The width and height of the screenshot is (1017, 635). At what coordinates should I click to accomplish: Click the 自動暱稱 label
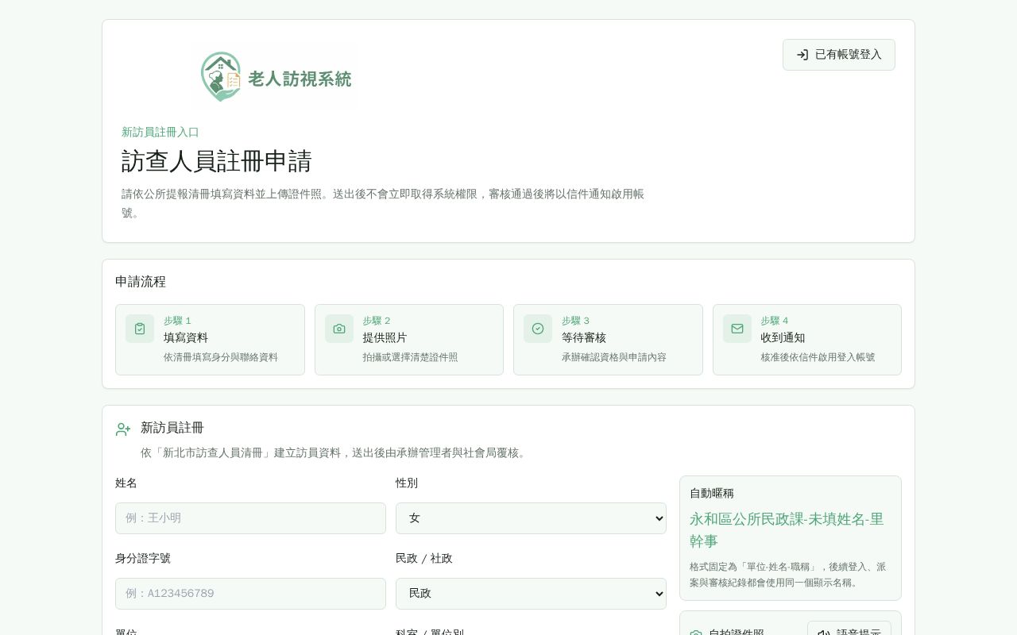coord(712,493)
